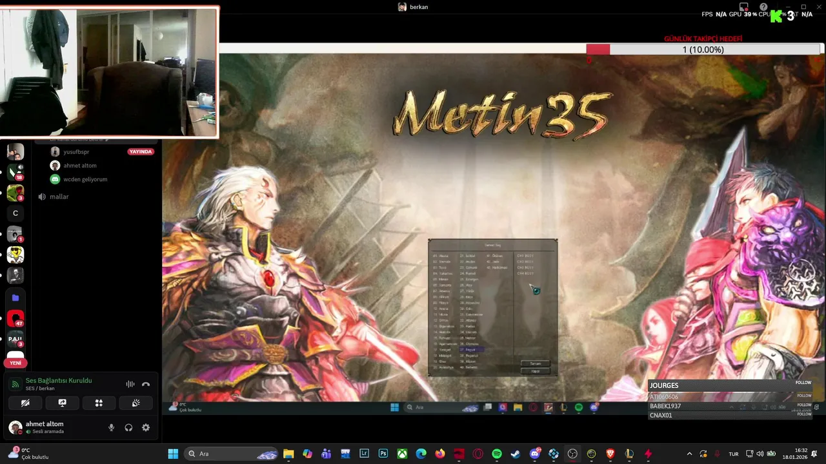The image size is (826, 464).
Task: Join the mallar voice channel
Action: [59, 197]
